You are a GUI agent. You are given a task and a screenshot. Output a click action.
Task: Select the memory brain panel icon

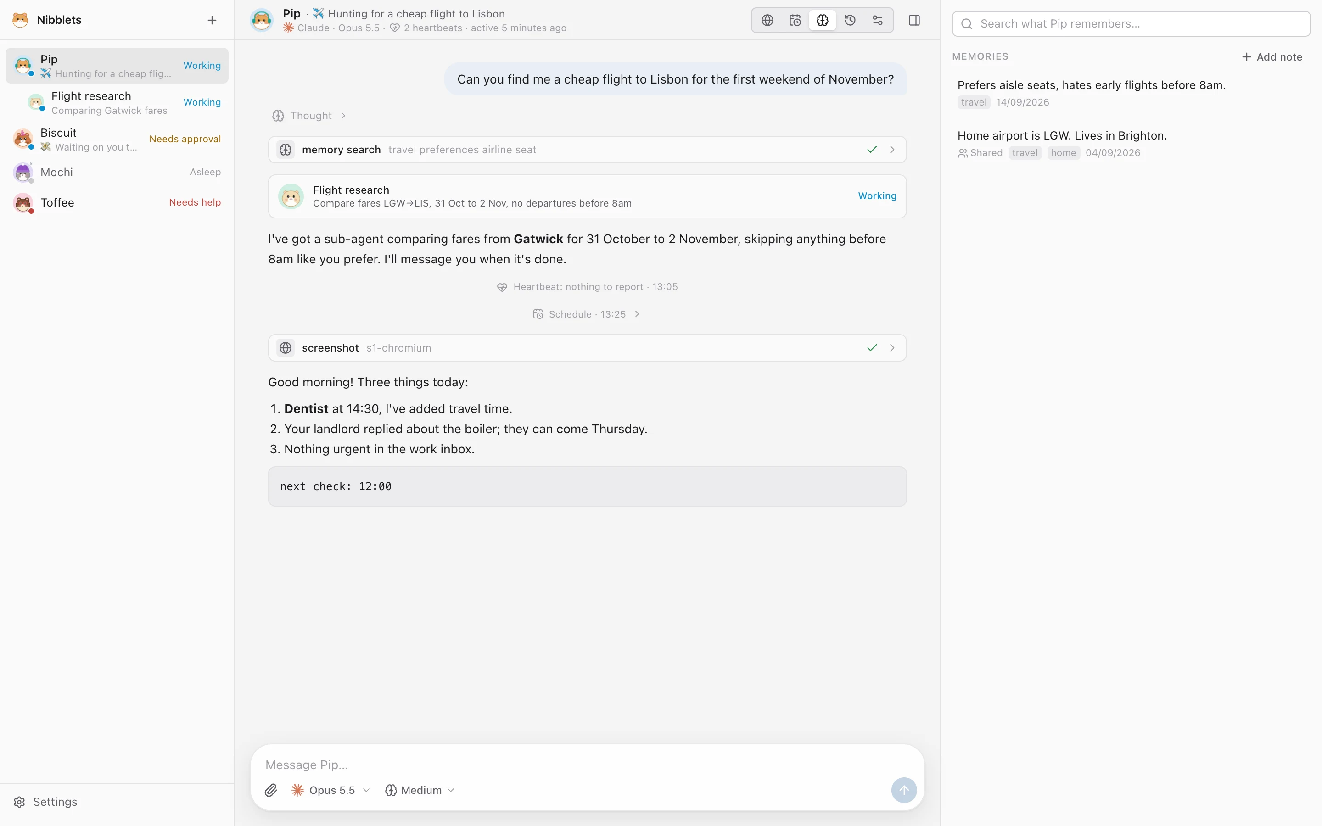[822, 20]
